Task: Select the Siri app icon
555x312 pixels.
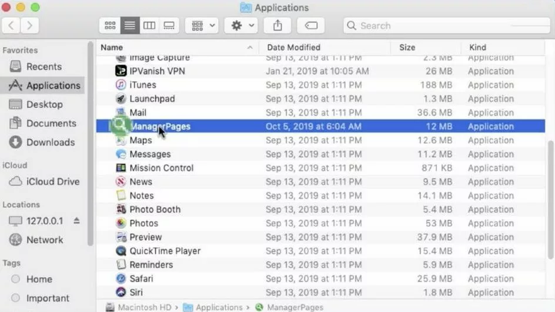Action: click(121, 292)
